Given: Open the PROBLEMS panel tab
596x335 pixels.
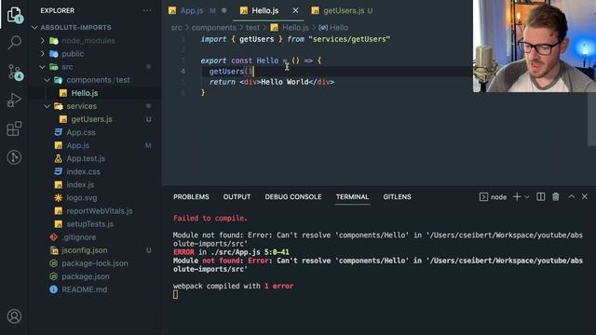Looking at the screenshot, I should (191, 196).
